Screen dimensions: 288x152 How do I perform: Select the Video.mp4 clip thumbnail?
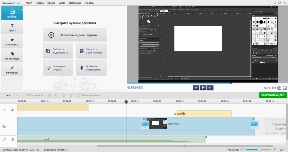(158, 123)
